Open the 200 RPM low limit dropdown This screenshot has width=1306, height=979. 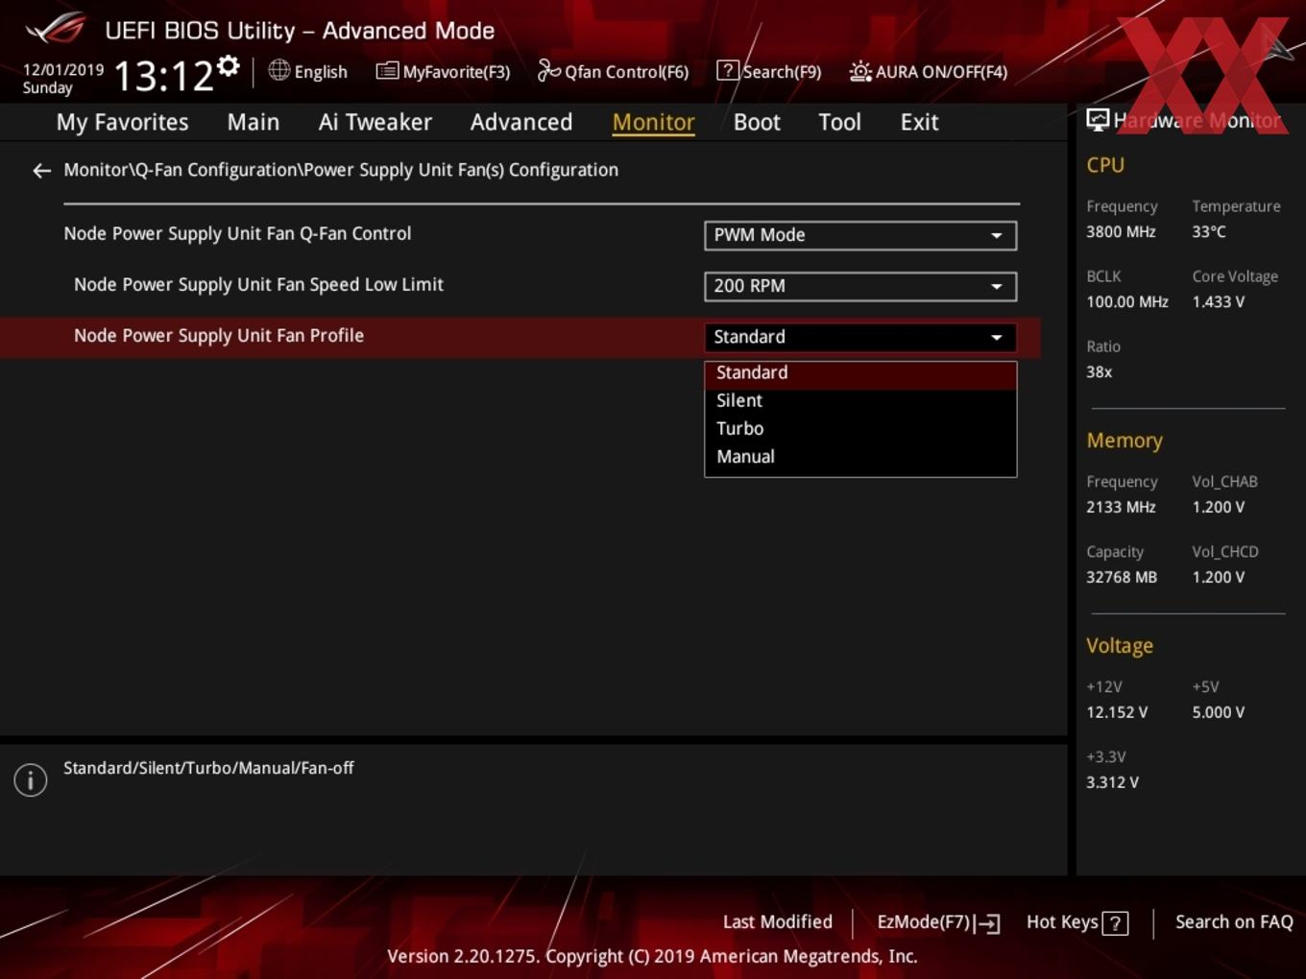click(860, 286)
